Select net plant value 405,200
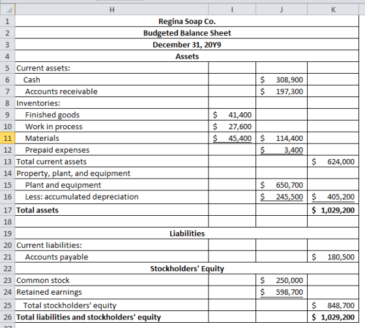The height and width of the screenshot is (328, 365). pyautogui.click(x=333, y=197)
